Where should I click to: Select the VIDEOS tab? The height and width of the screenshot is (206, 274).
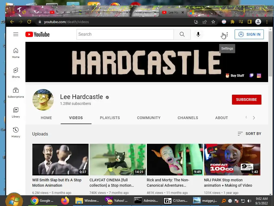click(x=76, y=118)
